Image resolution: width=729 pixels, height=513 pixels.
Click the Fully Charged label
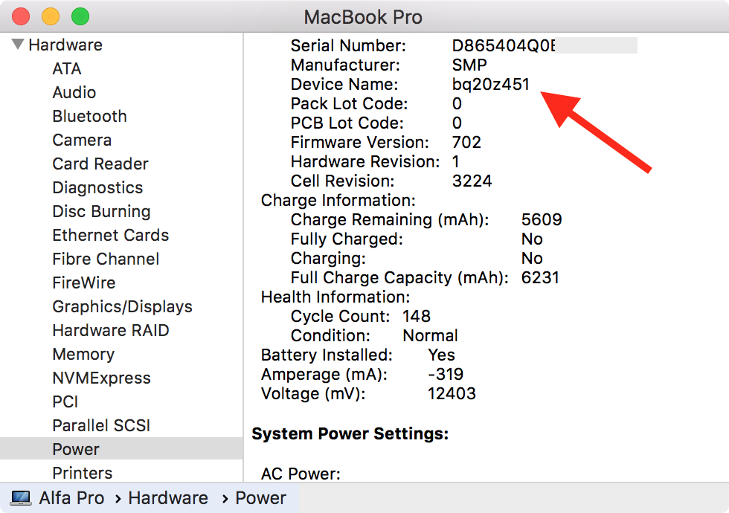point(347,239)
